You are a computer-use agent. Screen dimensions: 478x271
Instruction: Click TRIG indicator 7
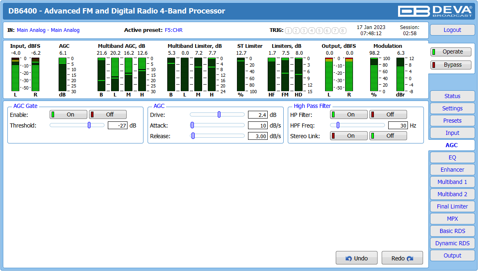pyautogui.click(x=335, y=30)
